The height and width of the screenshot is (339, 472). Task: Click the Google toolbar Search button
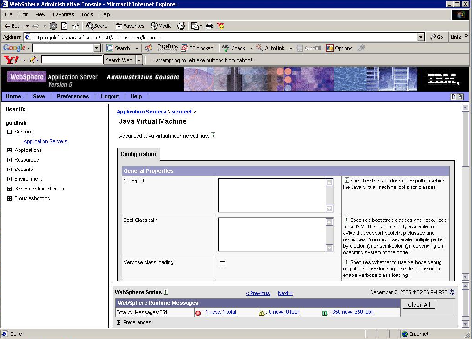click(x=119, y=48)
